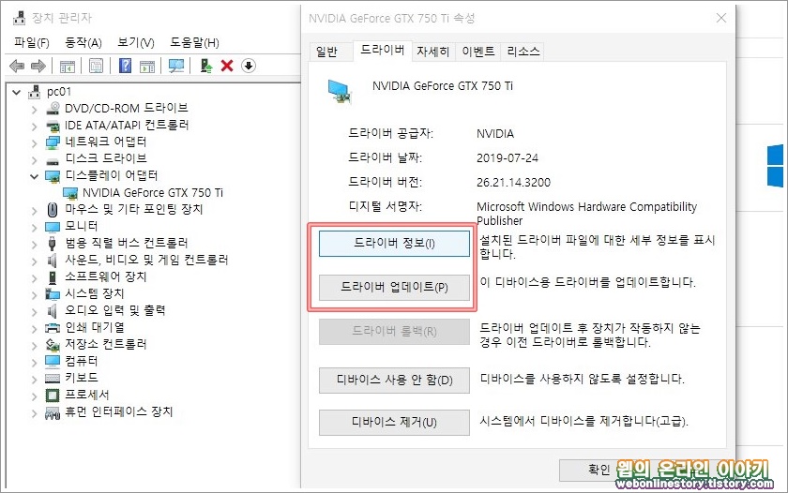Click driver date value 2019-07-24
This screenshot has height=493, width=788.
[508, 158]
